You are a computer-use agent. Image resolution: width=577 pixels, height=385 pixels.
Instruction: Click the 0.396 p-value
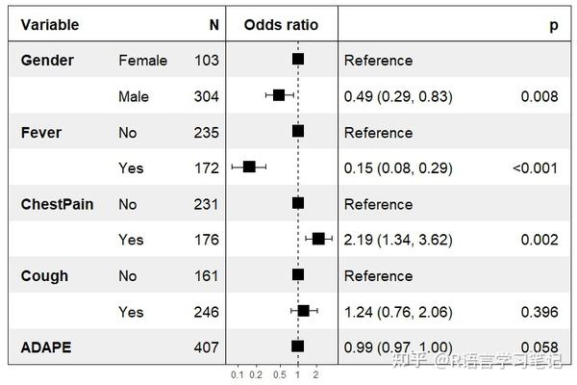click(x=539, y=311)
